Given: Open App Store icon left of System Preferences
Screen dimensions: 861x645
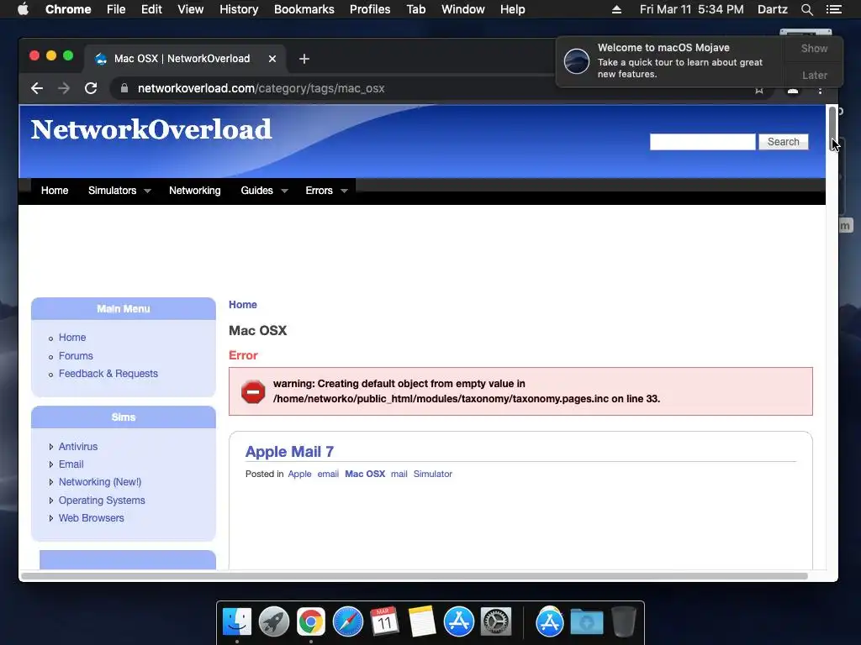Looking at the screenshot, I should pyautogui.click(x=458, y=622).
